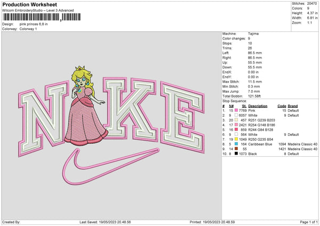Click the Production Worksheet title
The image size is (320, 226).
tap(29, 4)
